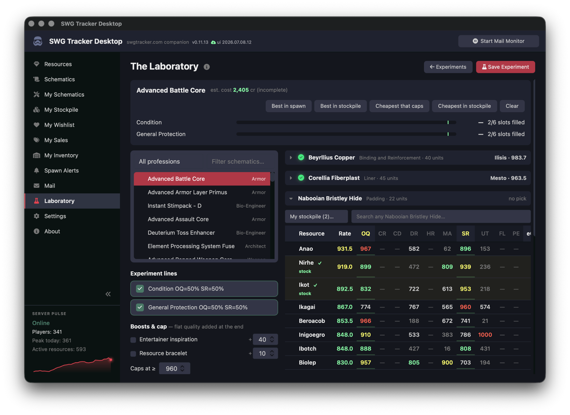Click the My Wishlist heart icon

pos(36,125)
